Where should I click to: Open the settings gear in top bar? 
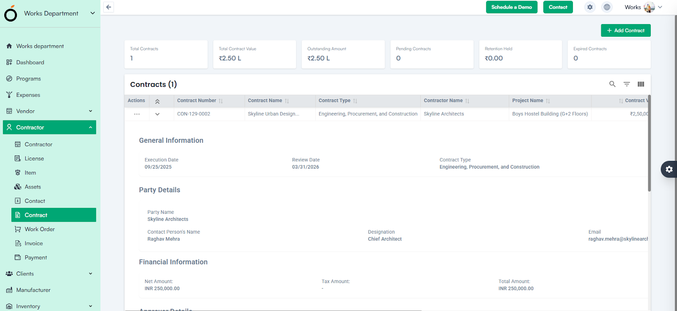590,7
